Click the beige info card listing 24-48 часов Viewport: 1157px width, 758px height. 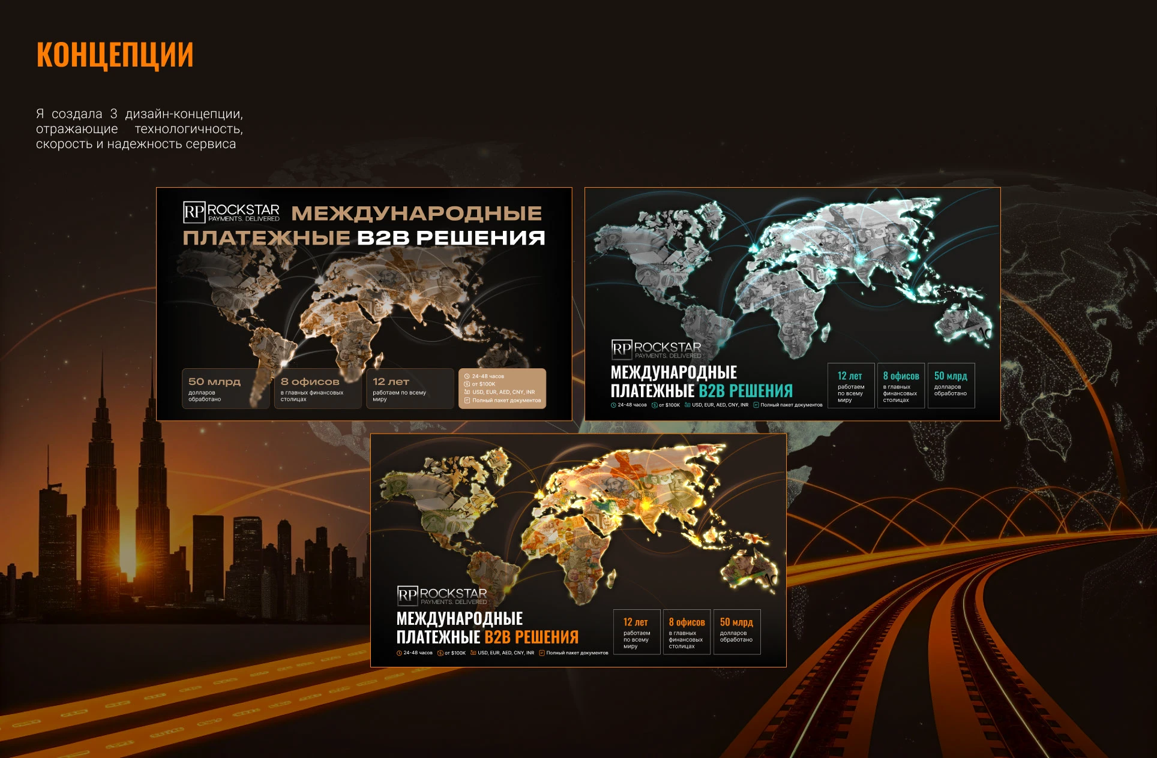pyautogui.click(x=502, y=389)
